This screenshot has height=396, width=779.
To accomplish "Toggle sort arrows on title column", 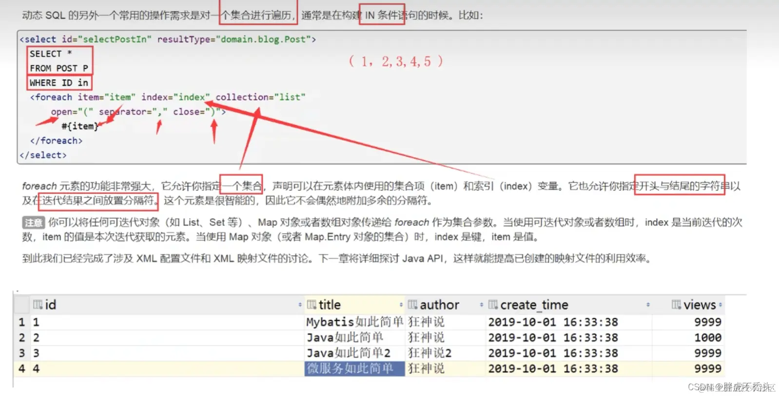I will point(401,305).
